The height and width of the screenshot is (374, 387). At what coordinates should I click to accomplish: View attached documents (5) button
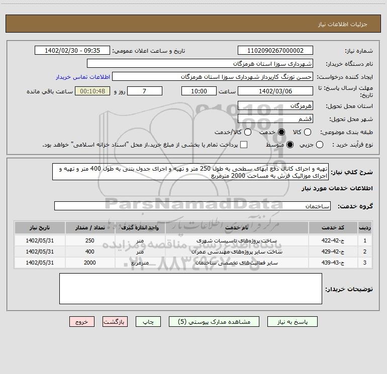point(214,322)
